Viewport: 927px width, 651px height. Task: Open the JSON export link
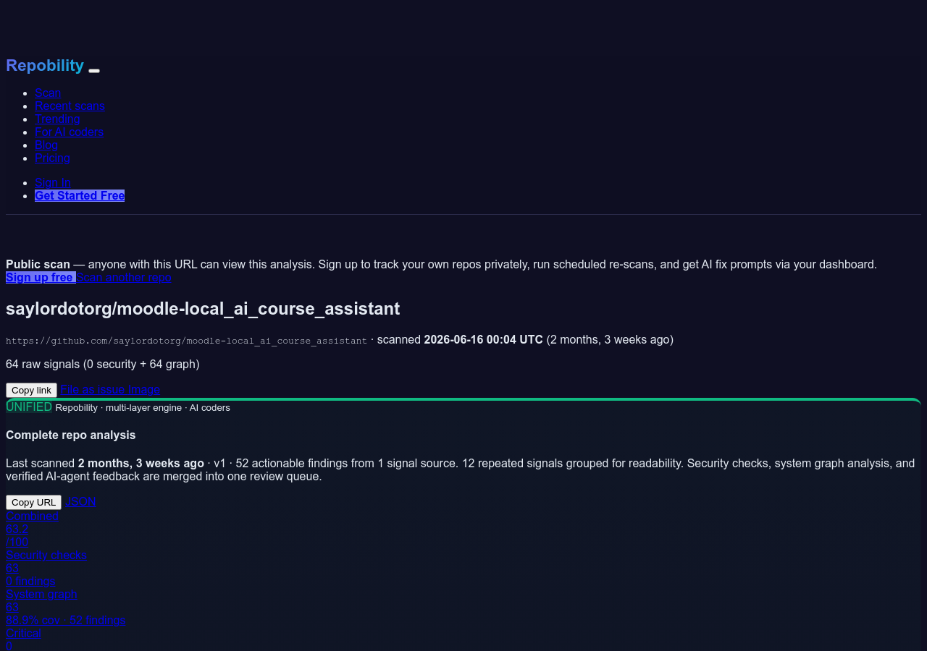point(80,501)
